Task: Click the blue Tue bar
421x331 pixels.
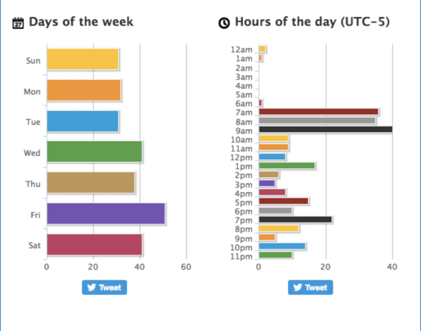Action: tap(83, 121)
